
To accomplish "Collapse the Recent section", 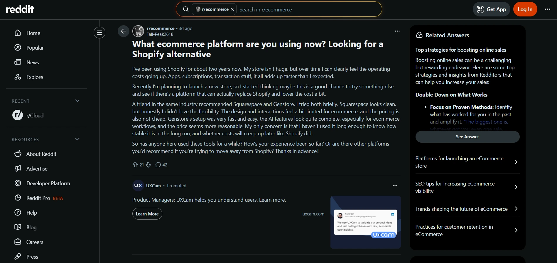I will (x=77, y=101).
